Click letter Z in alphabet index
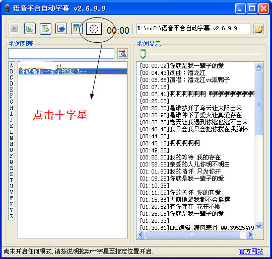272x259 pixels. pyautogui.click(x=12, y=216)
